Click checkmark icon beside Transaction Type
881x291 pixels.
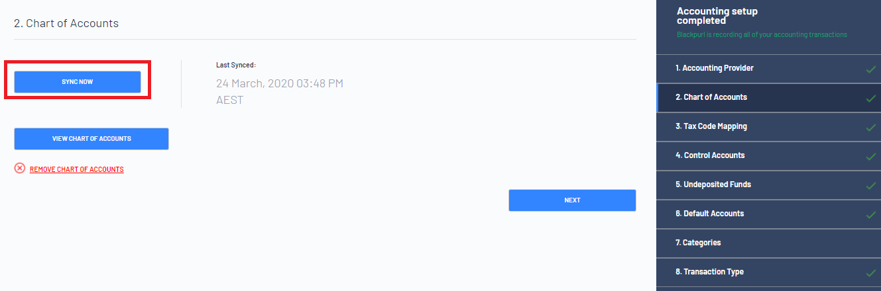coord(871,272)
